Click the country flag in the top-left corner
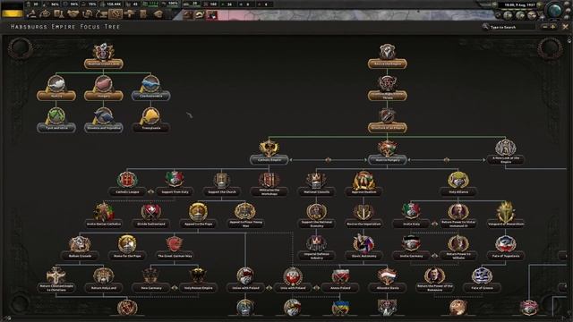The image size is (573, 322). click(x=12, y=10)
